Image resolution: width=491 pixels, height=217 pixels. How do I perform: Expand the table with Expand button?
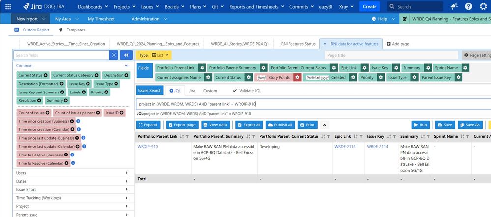[148, 125]
